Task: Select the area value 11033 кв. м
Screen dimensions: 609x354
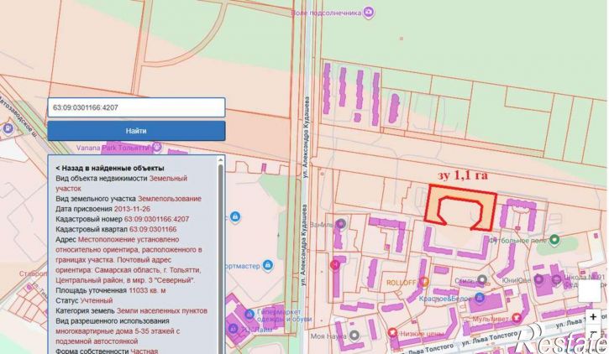Action: pos(147,290)
